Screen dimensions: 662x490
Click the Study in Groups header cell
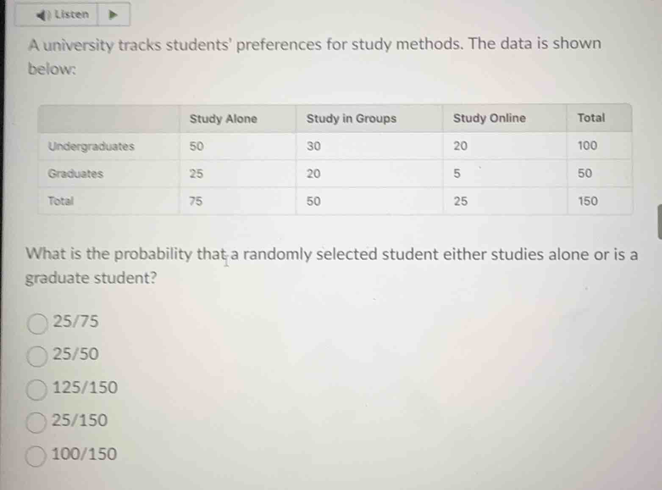pyautogui.click(x=351, y=119)
